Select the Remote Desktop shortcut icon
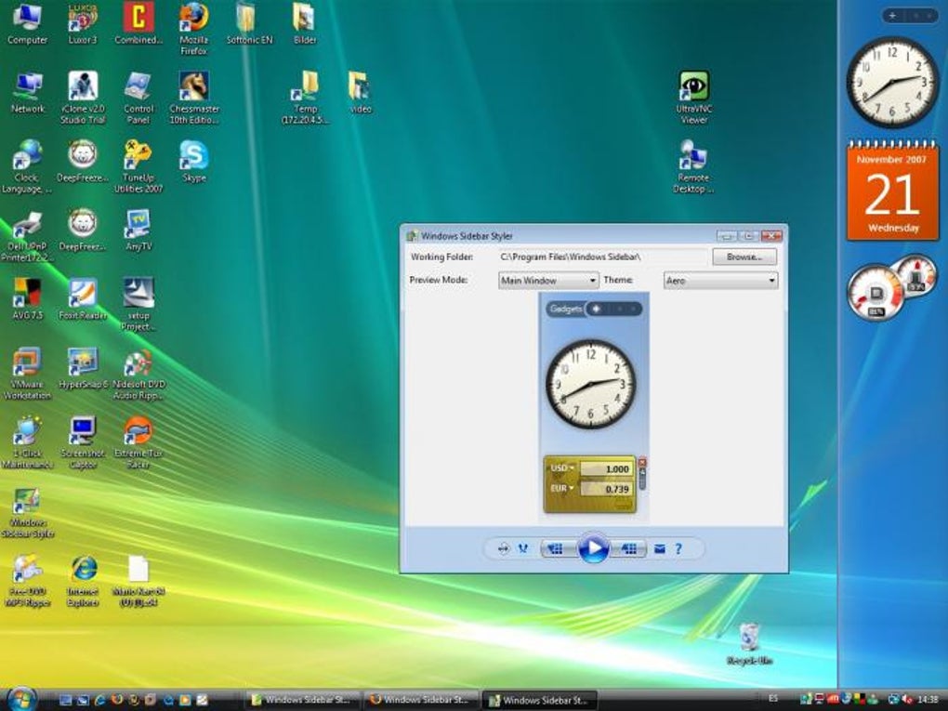Screen dimensions: 948x711 693,167
